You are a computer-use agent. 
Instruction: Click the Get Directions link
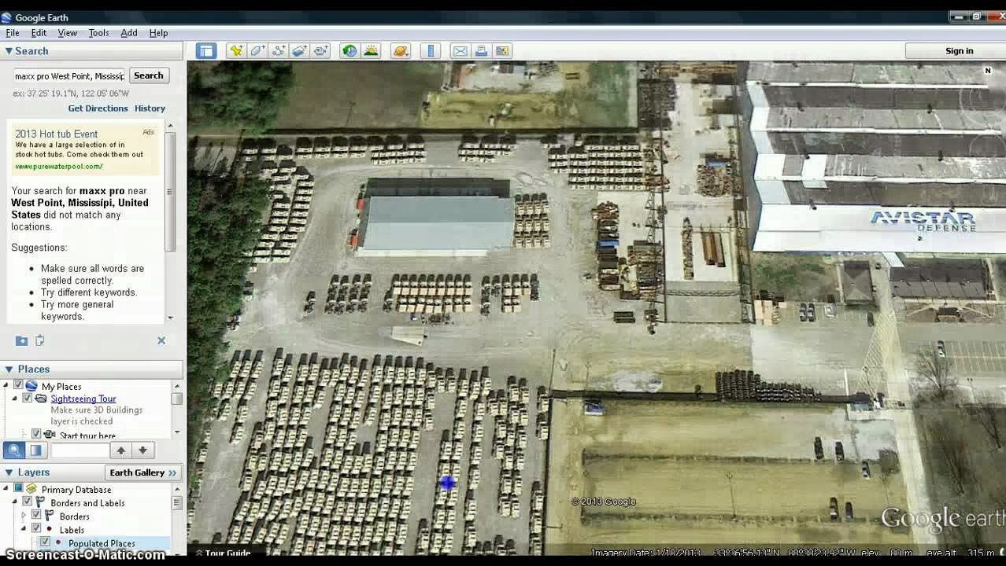click(x=98, y=108)
